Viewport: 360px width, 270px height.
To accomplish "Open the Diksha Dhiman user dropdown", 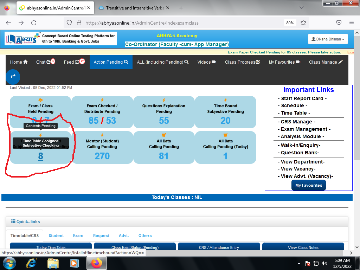I will click(x=328, y=39).
